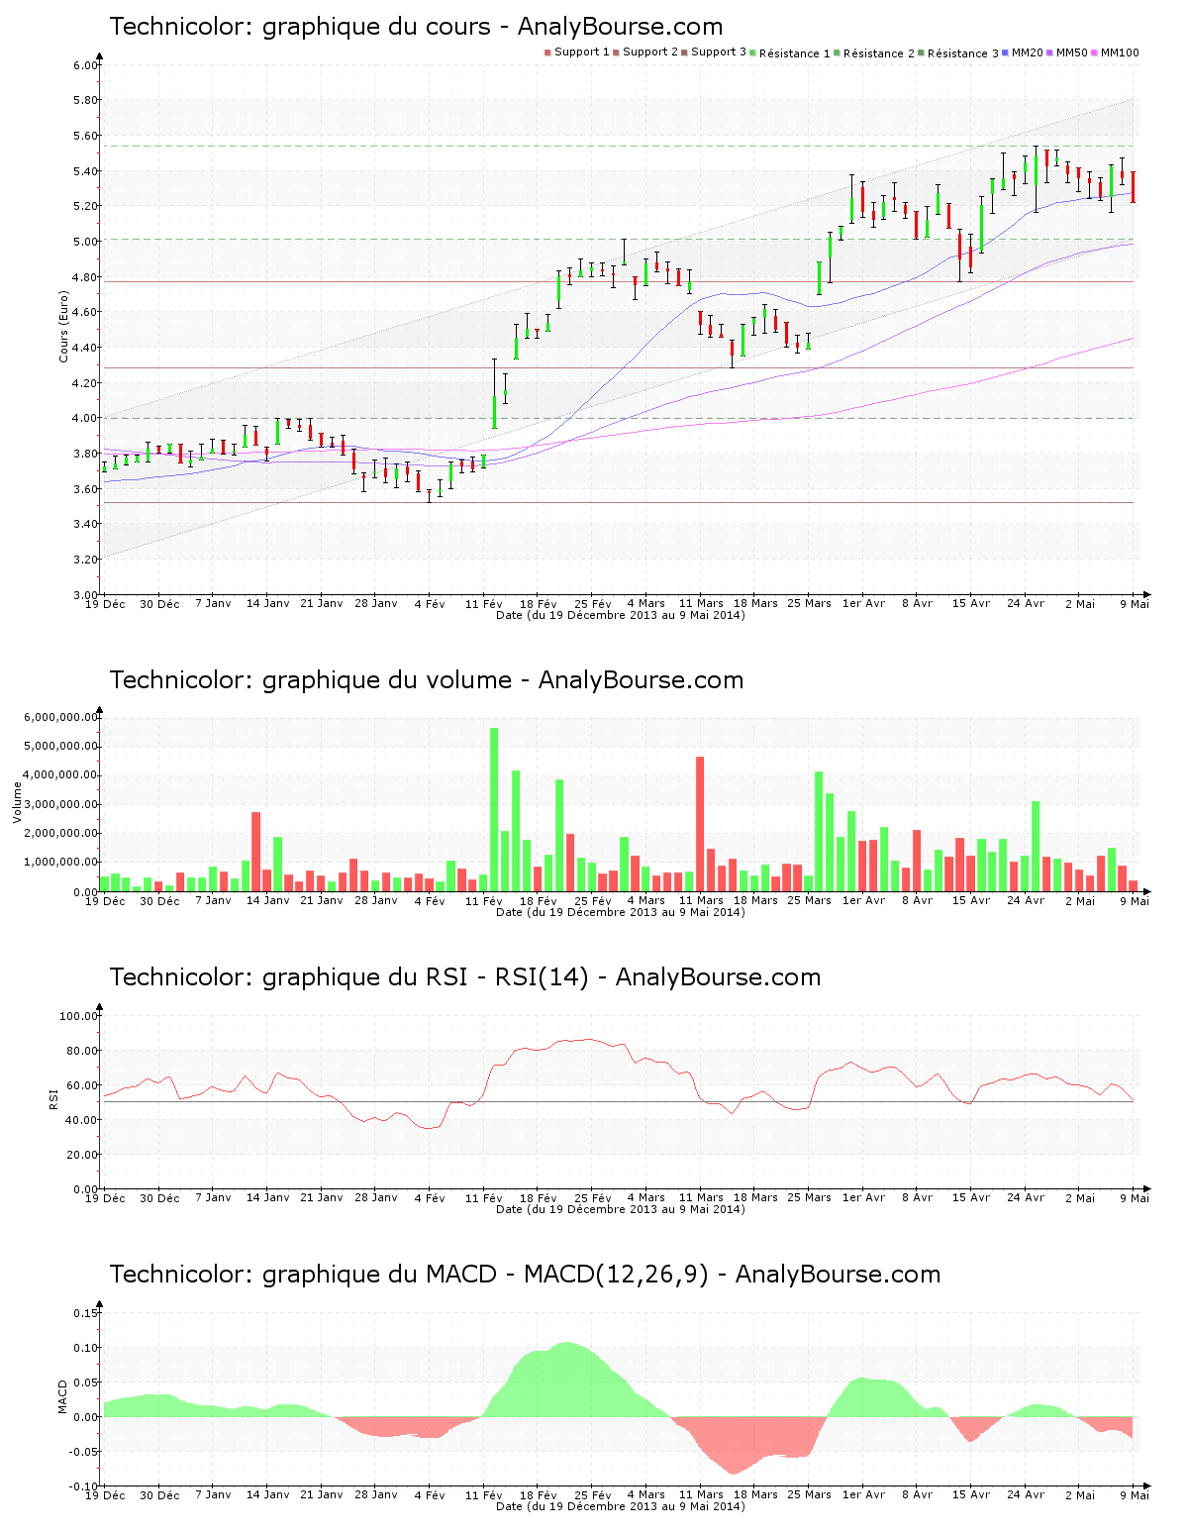The width and height of the screenshot is (1188, 1535).
Task: Click the "4 Mars" date under the RSI chart
Action: pos(646,1198)
